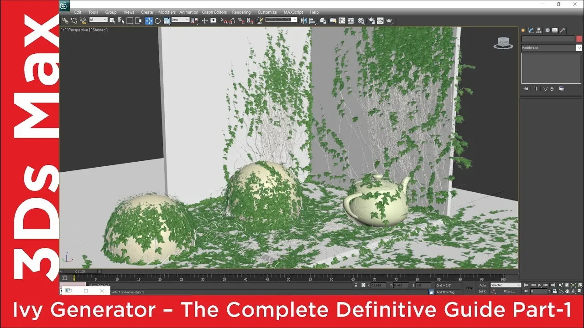Open the Curve Editor icon

[342, 20]
